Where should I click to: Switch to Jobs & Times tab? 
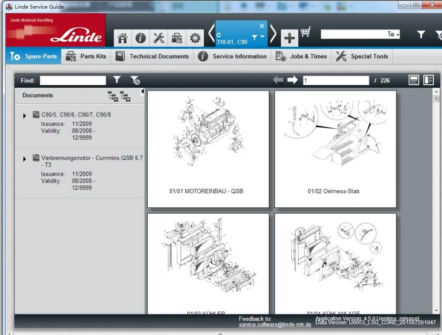pyautogui.click(x=301, y=56)
